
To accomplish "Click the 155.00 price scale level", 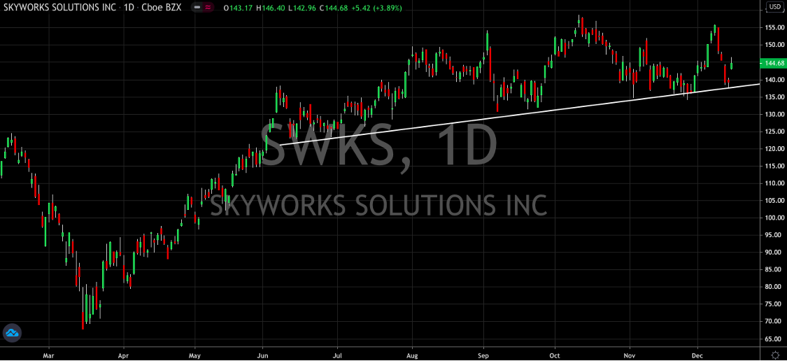I will click(x=774, y=28).
